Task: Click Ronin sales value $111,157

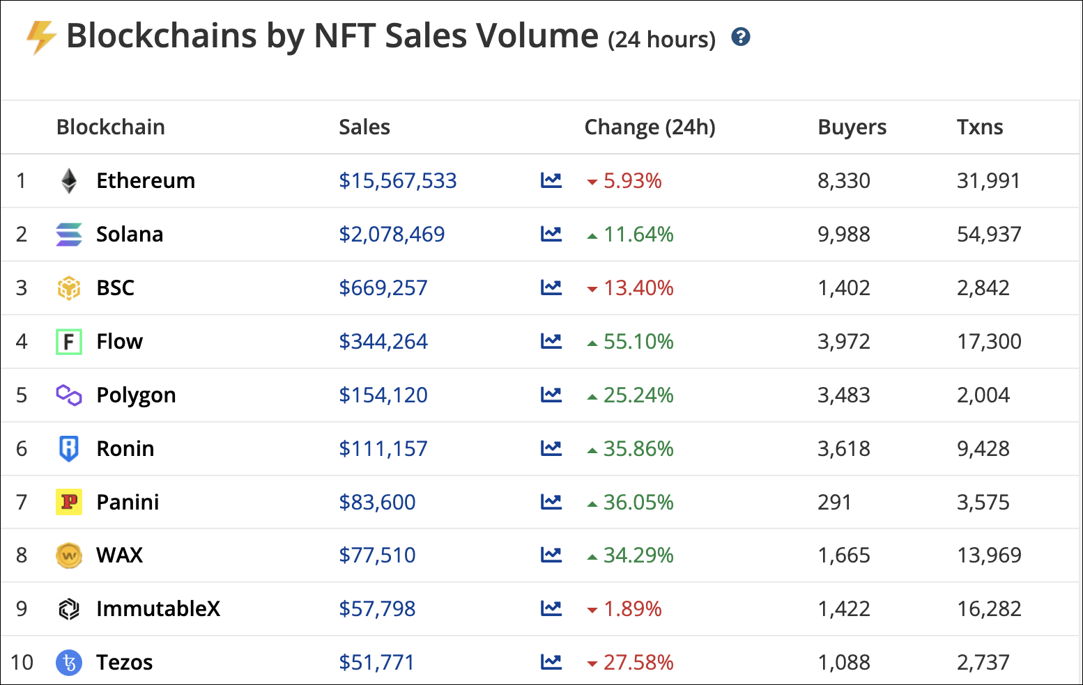Action: coord(383,449)
